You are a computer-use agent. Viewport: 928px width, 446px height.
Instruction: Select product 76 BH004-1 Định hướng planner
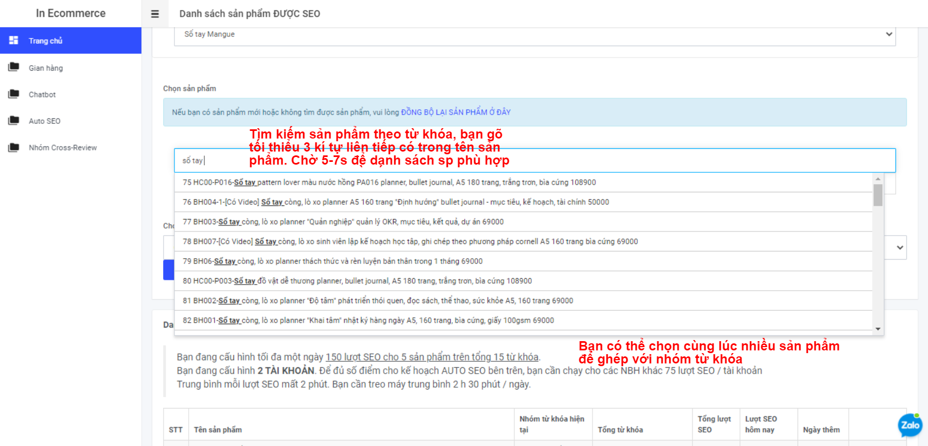point(523,202)
